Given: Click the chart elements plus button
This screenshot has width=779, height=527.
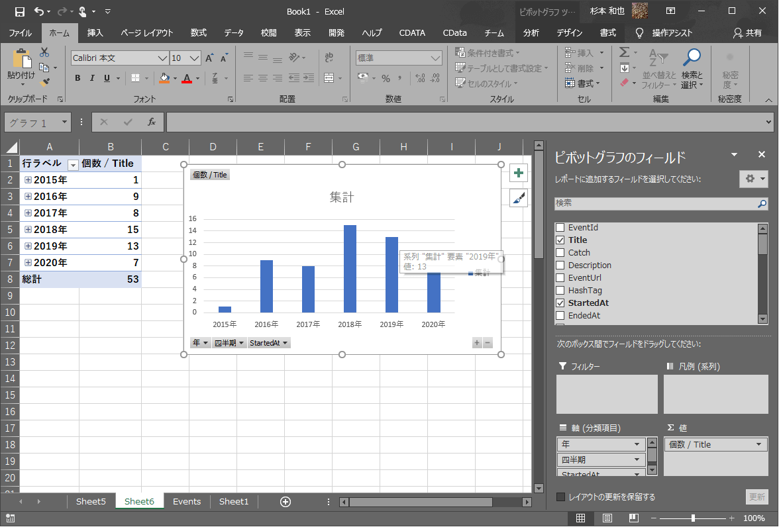Looking at the screenshot, I should point(519,173).
